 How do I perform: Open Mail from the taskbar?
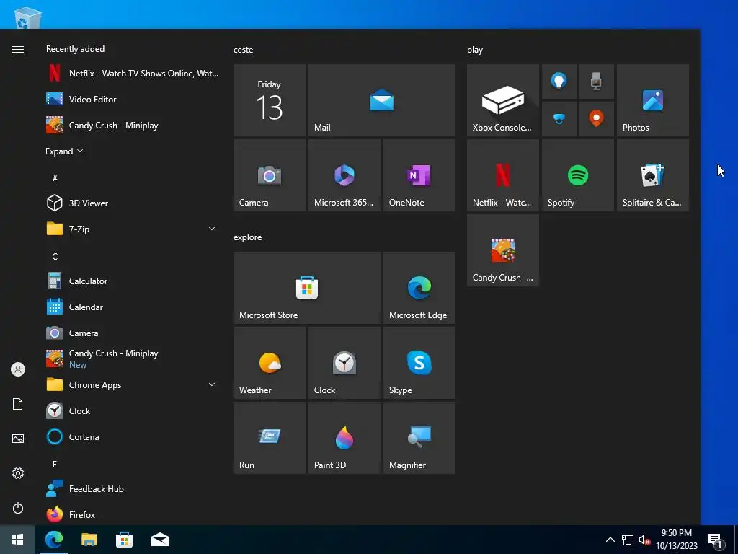click(160, 540)
